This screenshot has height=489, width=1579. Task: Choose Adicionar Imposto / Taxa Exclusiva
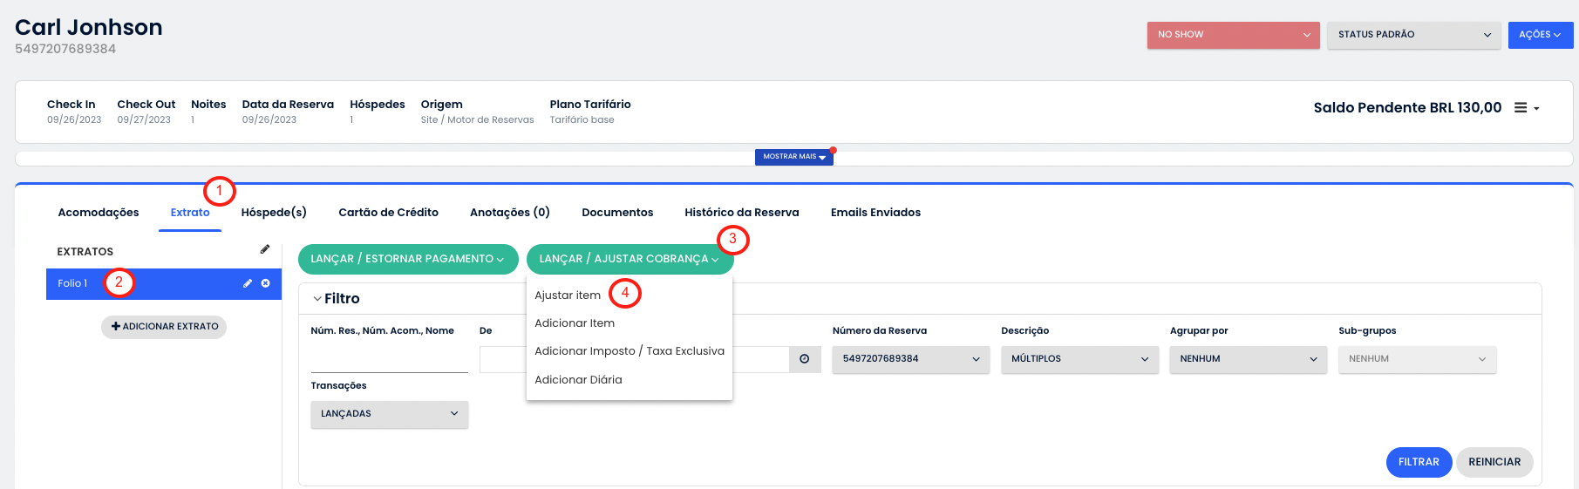[629, 351]
